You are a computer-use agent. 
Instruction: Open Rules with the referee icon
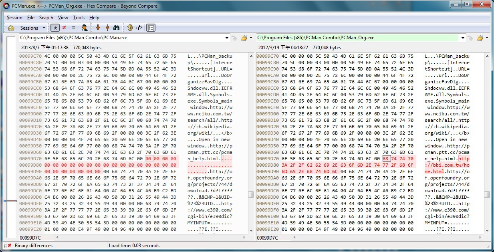pyautogui.click(x=85, y=28)
